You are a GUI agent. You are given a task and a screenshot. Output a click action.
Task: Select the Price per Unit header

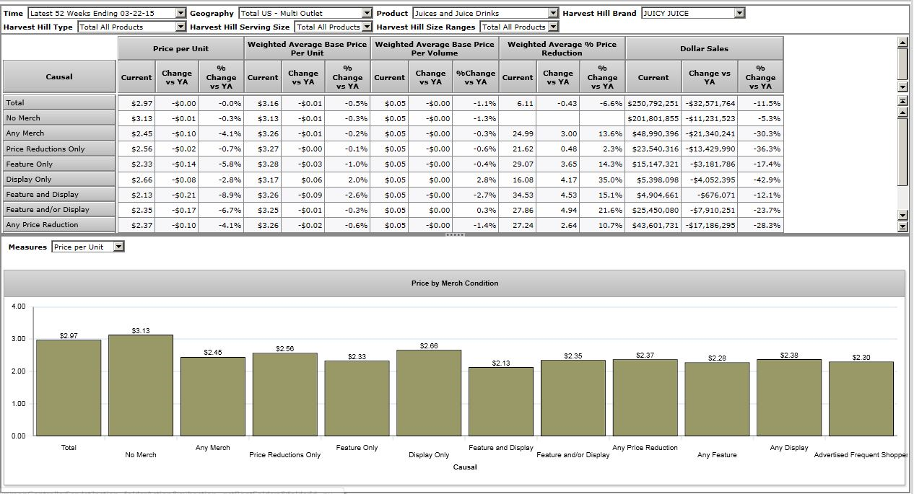[180, 48]
